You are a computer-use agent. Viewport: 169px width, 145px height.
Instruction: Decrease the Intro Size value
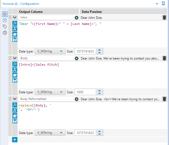tap(99, 53)
